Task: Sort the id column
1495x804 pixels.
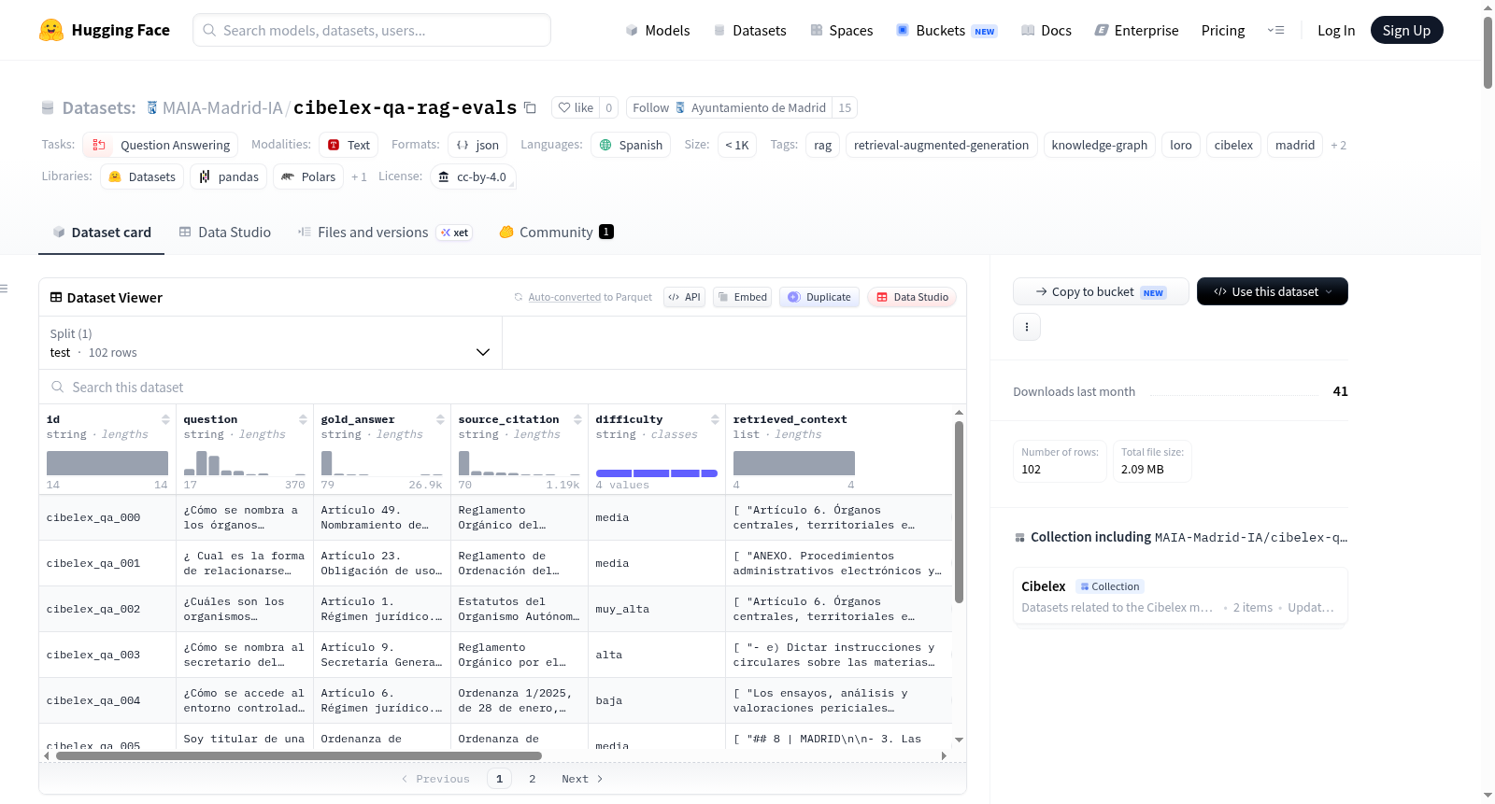Action: (165, 419)
